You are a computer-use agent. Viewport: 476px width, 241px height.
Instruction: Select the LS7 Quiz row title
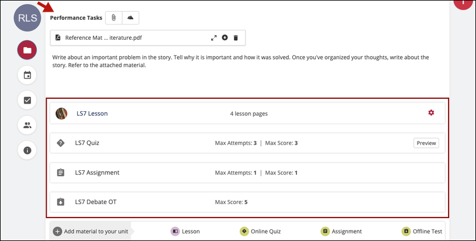(x=87, y=143)
